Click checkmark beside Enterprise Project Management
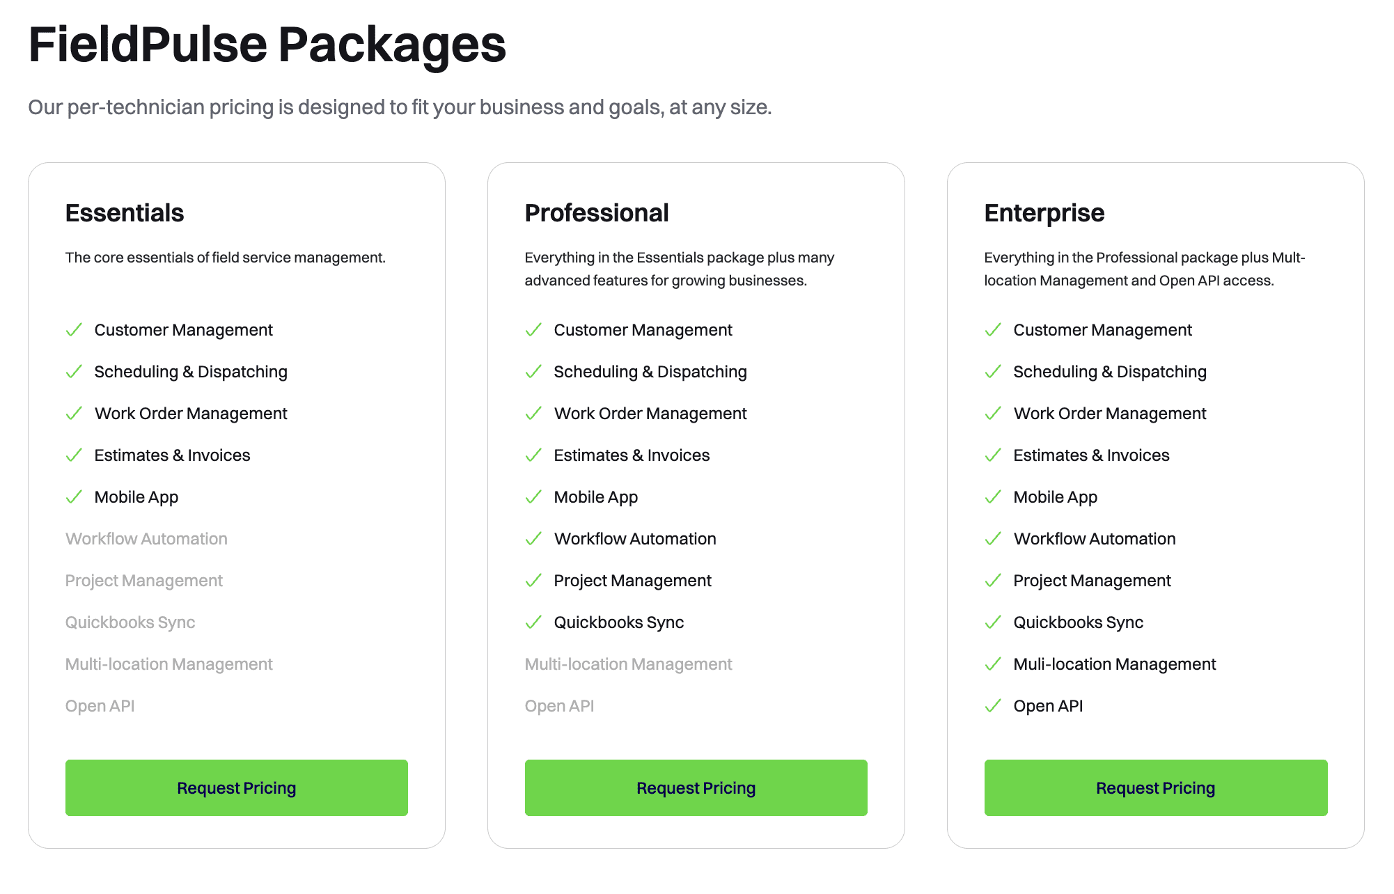Image resolution: width=1394 pixels, height=894 pixels. tap(993, 581)
